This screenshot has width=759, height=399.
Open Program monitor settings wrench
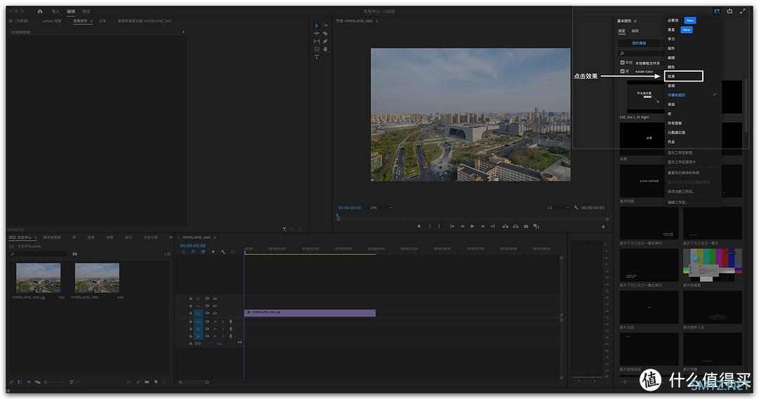(576, 207)
